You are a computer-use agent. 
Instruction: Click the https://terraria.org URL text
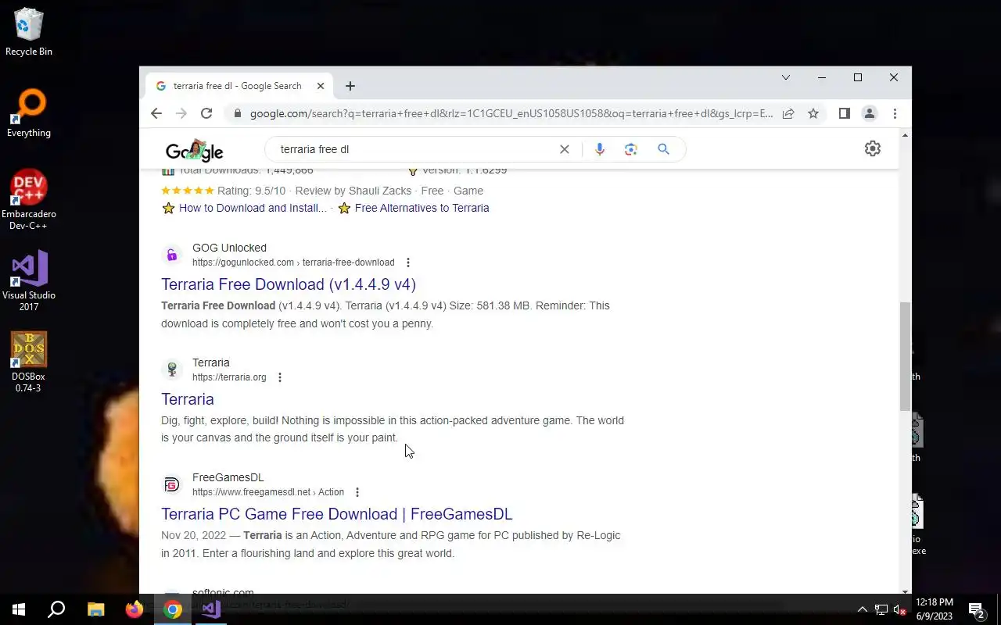pyautogui.click(x=229, y=377)
